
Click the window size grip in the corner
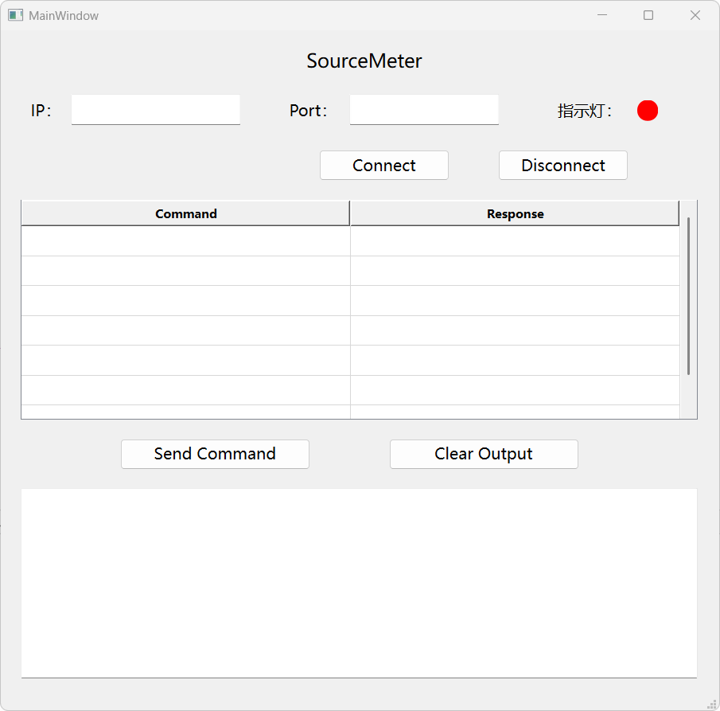[x=712, y=704]
